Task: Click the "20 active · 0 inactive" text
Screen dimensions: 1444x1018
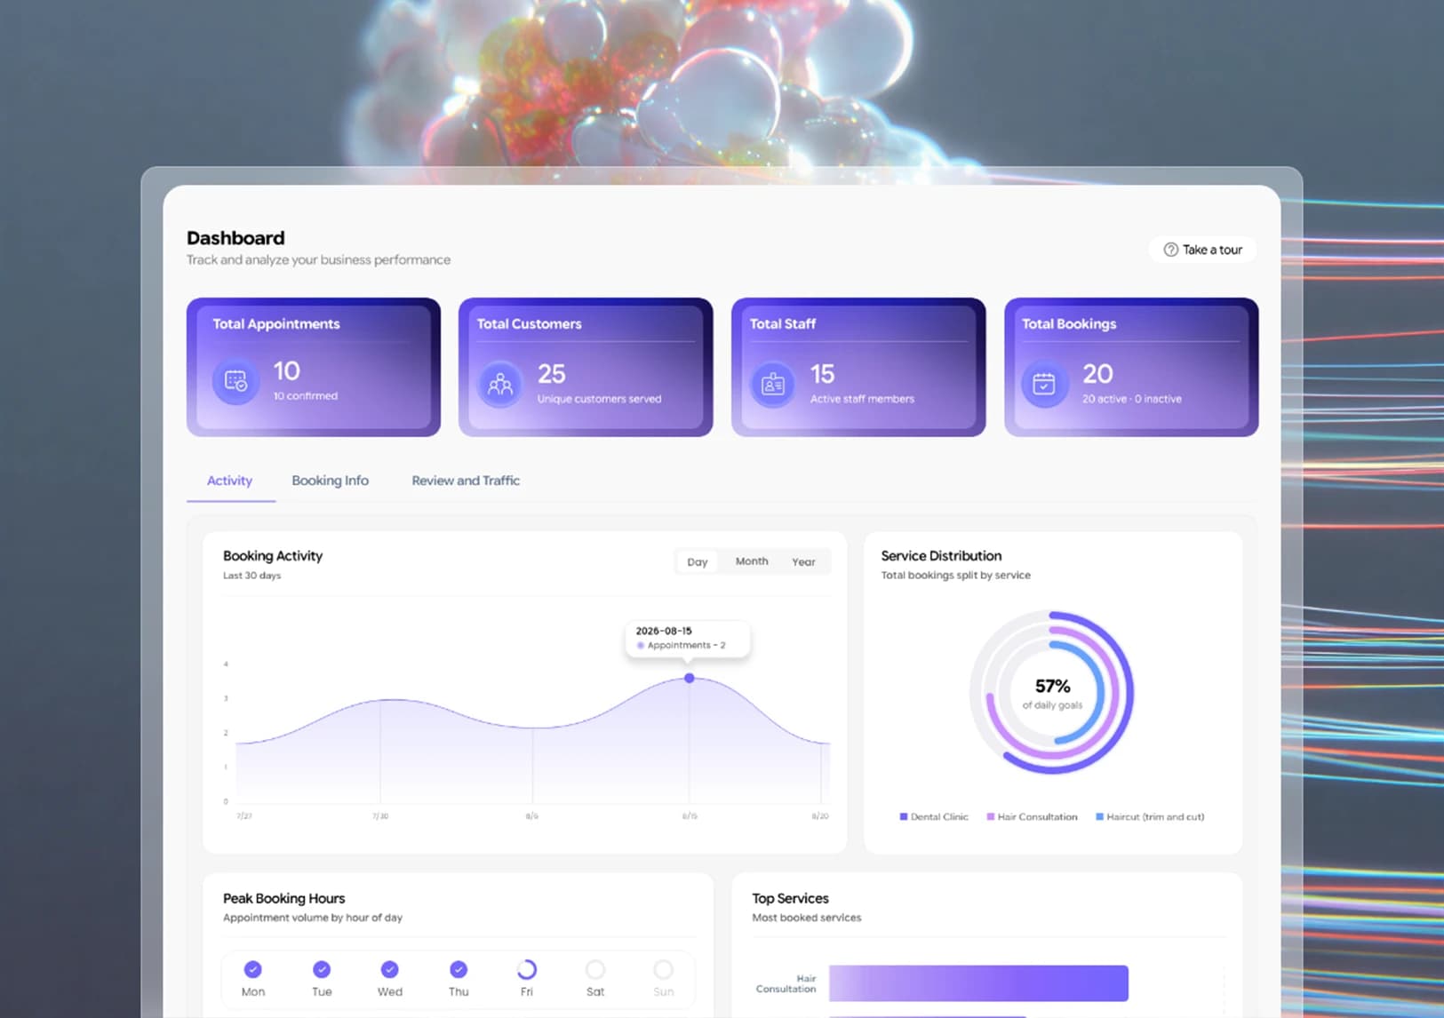Action: 1131,399
